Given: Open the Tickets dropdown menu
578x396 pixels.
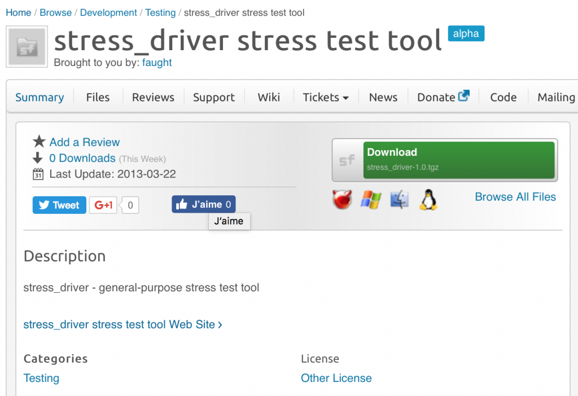Looking at the screenshot, I should pos(326,97).
